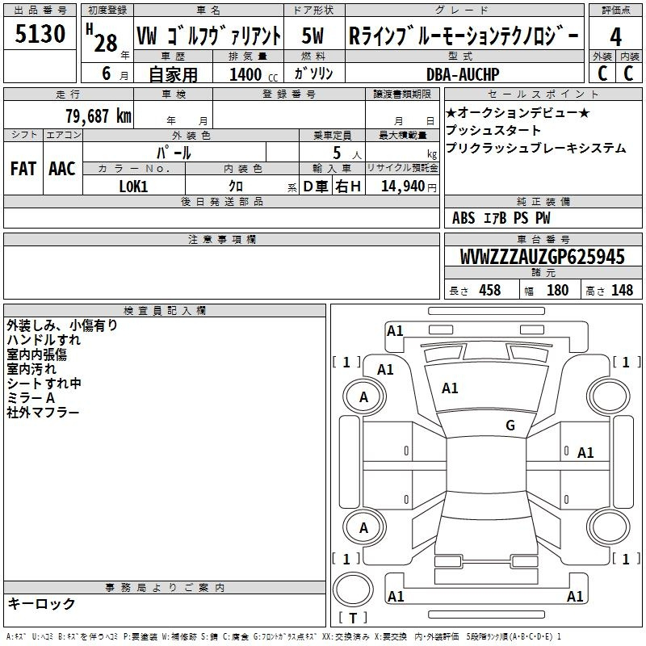Screen dimensions: 646x646
Task: Click the chassis number WVWZZZAUZGP625945
Action: click(x=542, y=257)
